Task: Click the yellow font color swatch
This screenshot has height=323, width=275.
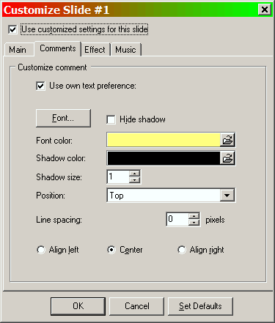Action: (164, 140)
